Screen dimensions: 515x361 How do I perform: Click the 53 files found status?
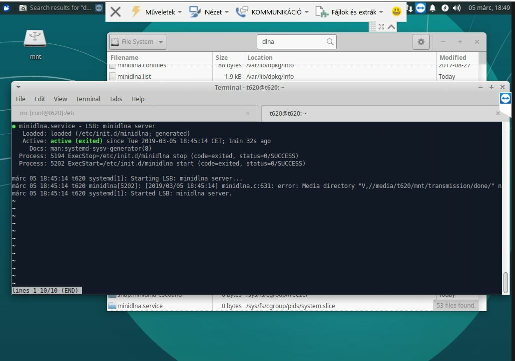(456, 305)
